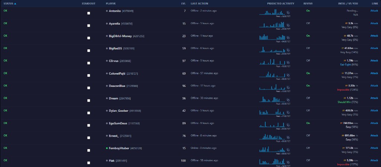Sort list by Player column header
The height and width of the screenshot is (167, 381).
pos(111,4)
